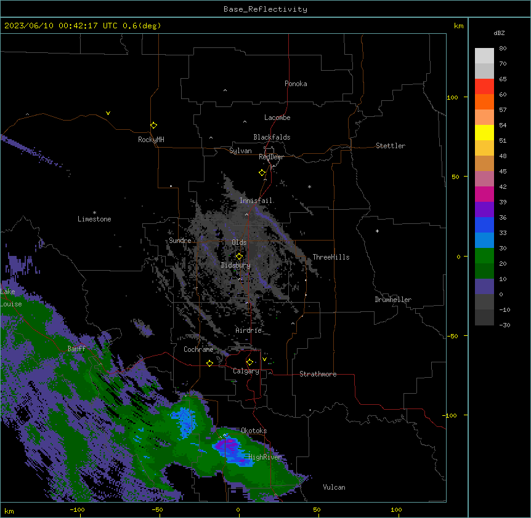Select the magenta 39-42 dBZ legend swatch

click(484, 194)
